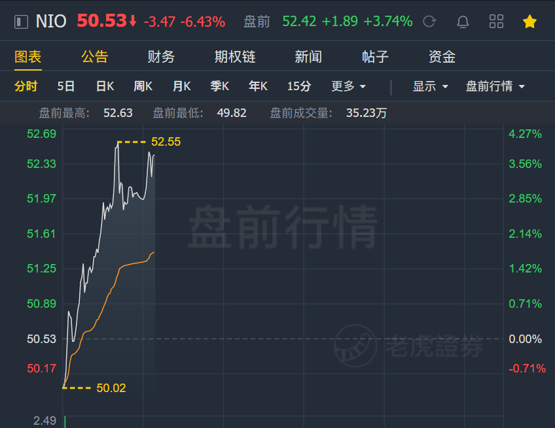Select the 5日 chart period
Viewport: 555px width, 428px height.
(x=66, y=86)
